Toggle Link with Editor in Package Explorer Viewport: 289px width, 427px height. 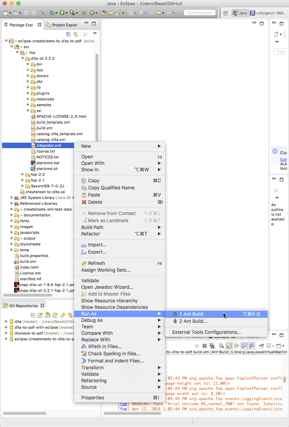[76, 34]
